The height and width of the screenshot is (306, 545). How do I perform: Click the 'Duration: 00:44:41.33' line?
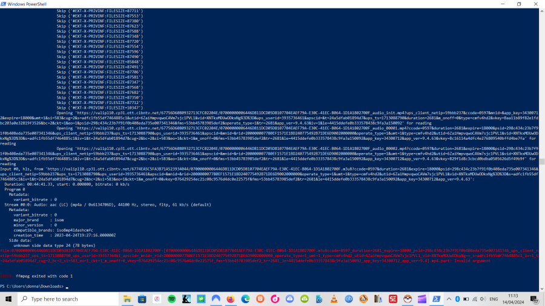tap(67, 184)
